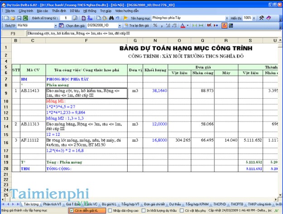Open the 'Video hướng dẫn' menu
This screenshot has width=283, height=214.
[x=127, y=10]
